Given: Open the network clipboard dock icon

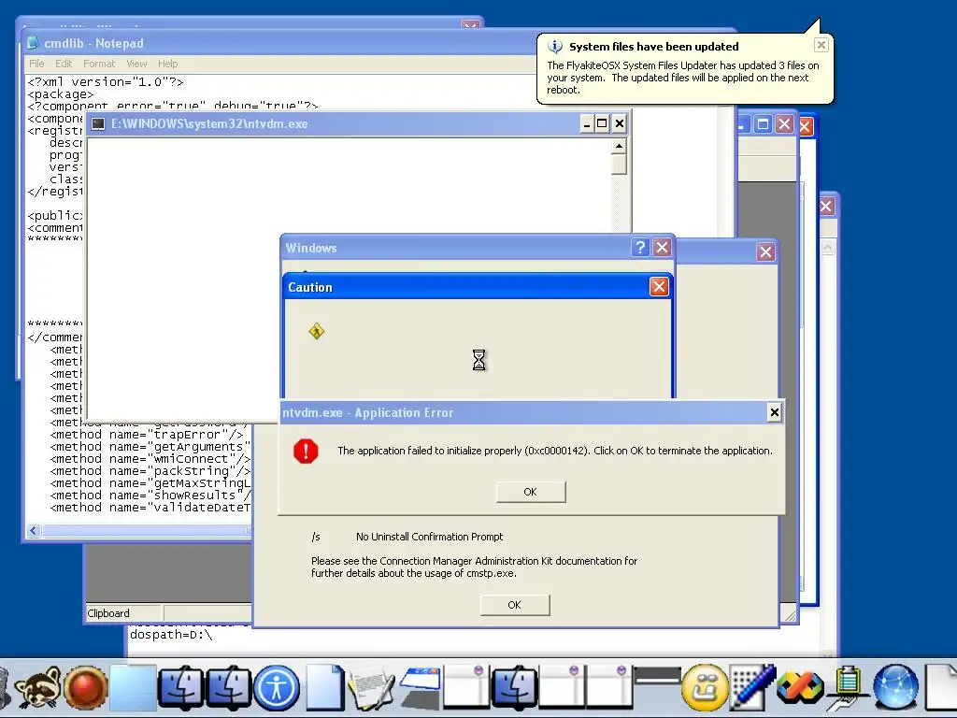Looking at the screenshot, I should tap(848, 689).
